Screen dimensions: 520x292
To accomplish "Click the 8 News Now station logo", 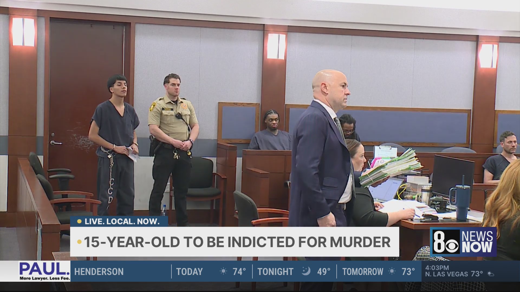I will (463, 242).
